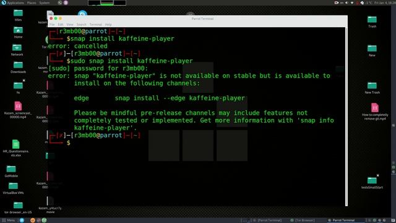This screenshot has height=223, width=396.
Task: Click the screen recorder tray icon
Action: 337,2
